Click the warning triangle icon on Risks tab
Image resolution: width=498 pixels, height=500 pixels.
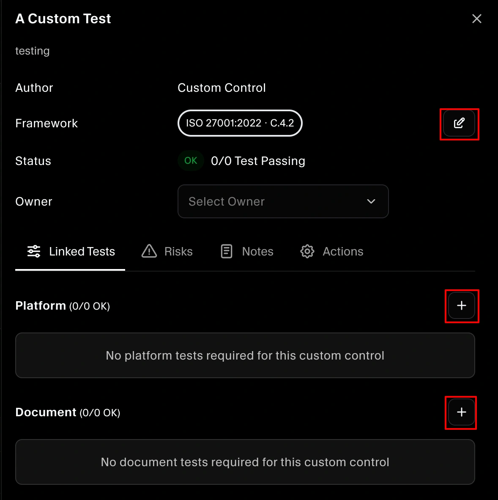pyautogui.click(x=149, y=251)
